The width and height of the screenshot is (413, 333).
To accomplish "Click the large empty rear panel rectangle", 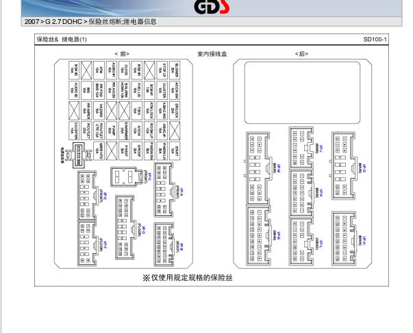I will pyautogui.click(x=302, y=92).
